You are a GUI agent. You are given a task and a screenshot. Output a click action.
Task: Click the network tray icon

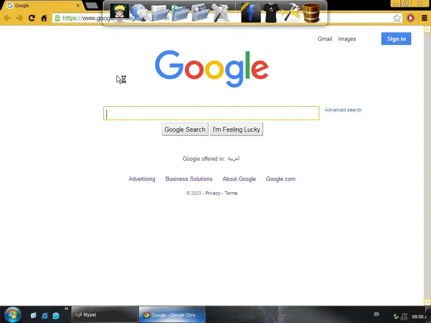coord(404,316)
